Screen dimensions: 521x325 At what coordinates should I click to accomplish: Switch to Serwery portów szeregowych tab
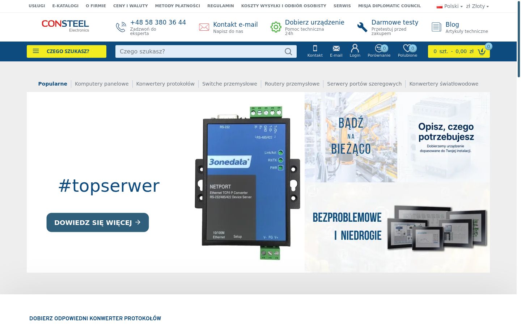[364, 84]
